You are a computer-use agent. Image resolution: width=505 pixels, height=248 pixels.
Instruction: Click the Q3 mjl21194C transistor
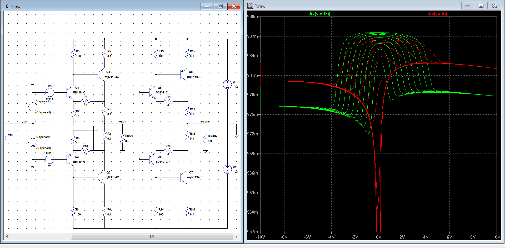(102, 177)
